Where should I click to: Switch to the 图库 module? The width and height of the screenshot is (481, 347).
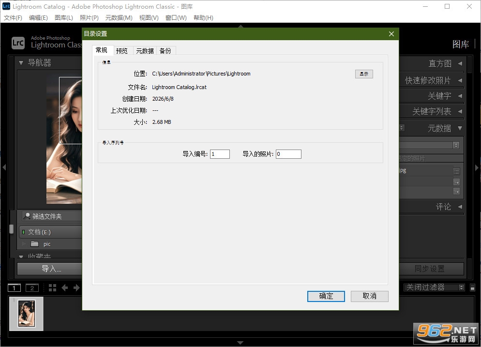(x=461, y=44)
